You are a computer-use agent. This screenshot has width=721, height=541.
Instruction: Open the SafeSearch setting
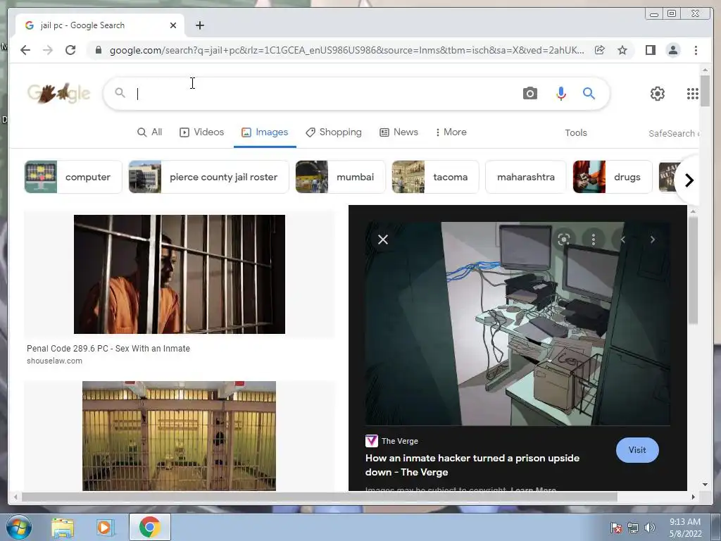[674, 133]
